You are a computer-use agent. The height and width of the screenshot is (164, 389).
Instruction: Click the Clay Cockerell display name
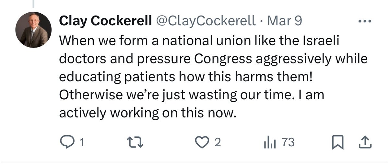(x=105, y=21)
